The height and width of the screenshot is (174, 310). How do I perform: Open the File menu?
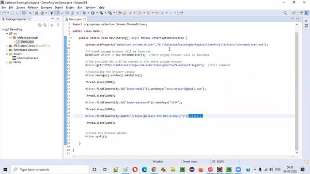tap(3, 8)
